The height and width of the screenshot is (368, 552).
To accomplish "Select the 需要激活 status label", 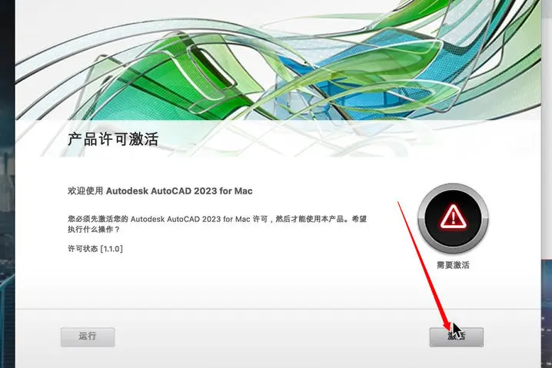I will pyautogui.click(x=453, y=265).
